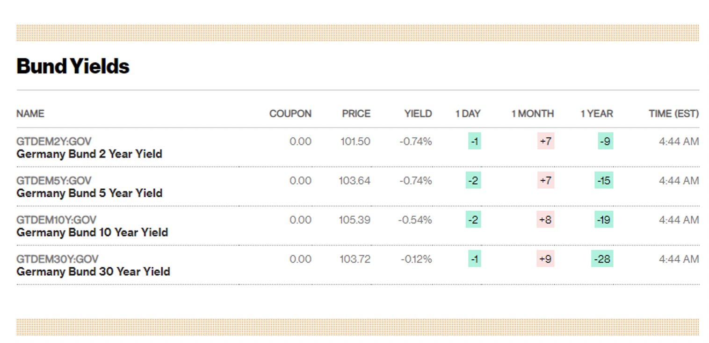Click the 1 MONTH column header
Screen dimensions: 709x343
click(532, 114)
